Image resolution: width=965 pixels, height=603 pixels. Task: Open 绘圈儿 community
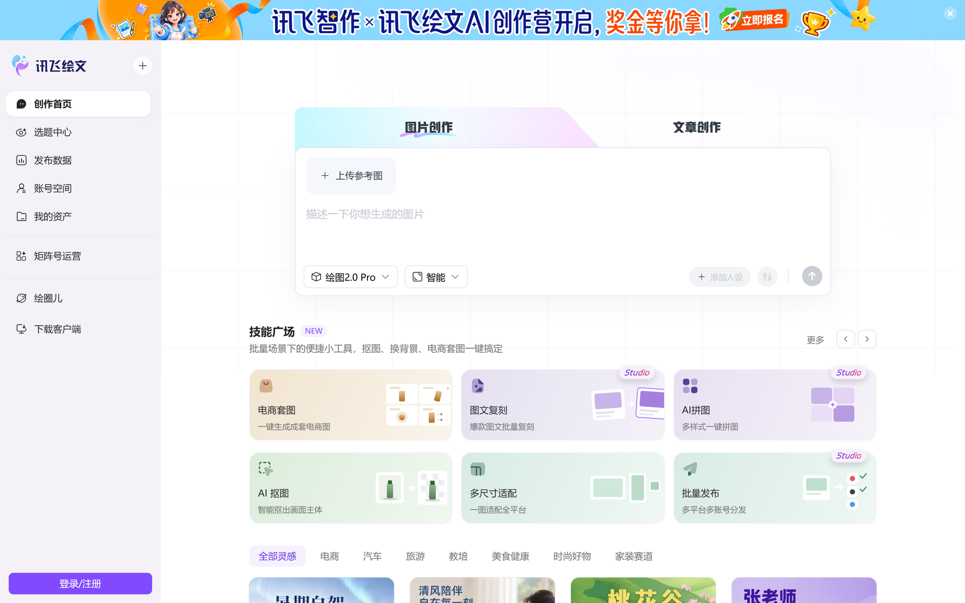click(78, 298)
